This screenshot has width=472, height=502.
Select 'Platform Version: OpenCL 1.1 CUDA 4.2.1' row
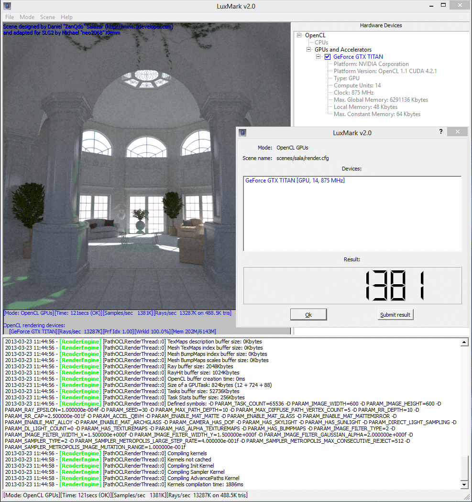tap(385, 71)
